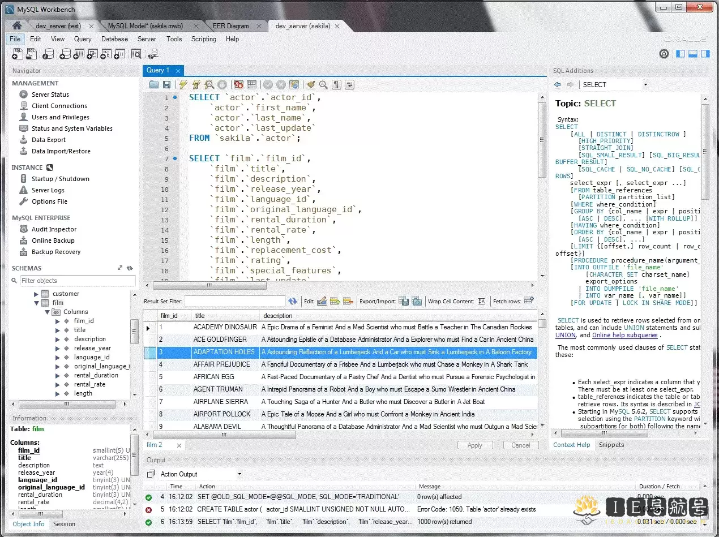Click in the Filter objects search field

click(78, 281)
